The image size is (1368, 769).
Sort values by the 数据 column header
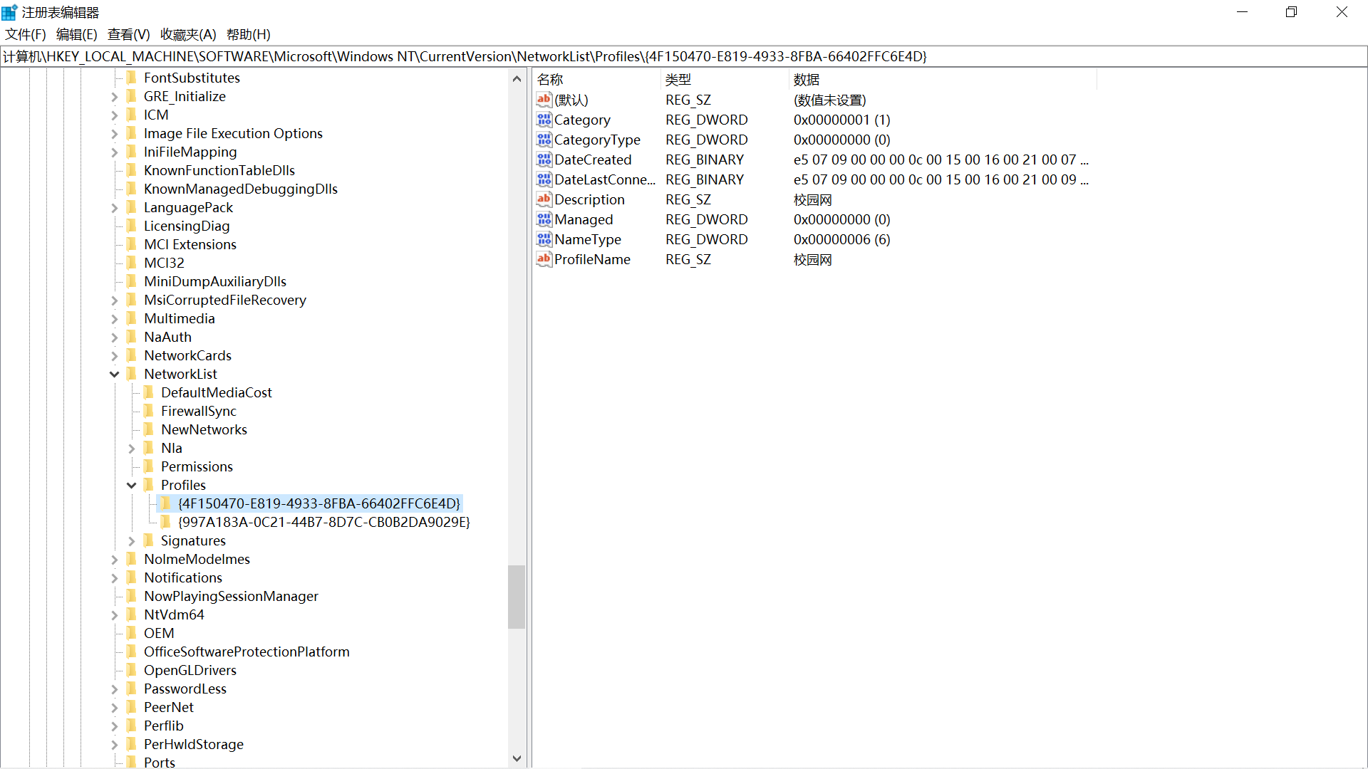pos(943,80)
